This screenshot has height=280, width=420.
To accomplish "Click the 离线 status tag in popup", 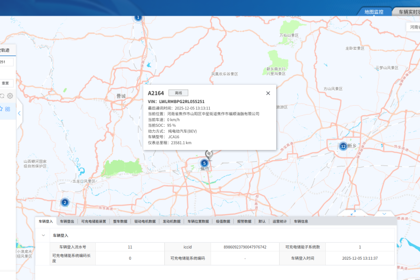I will point(178,93).
